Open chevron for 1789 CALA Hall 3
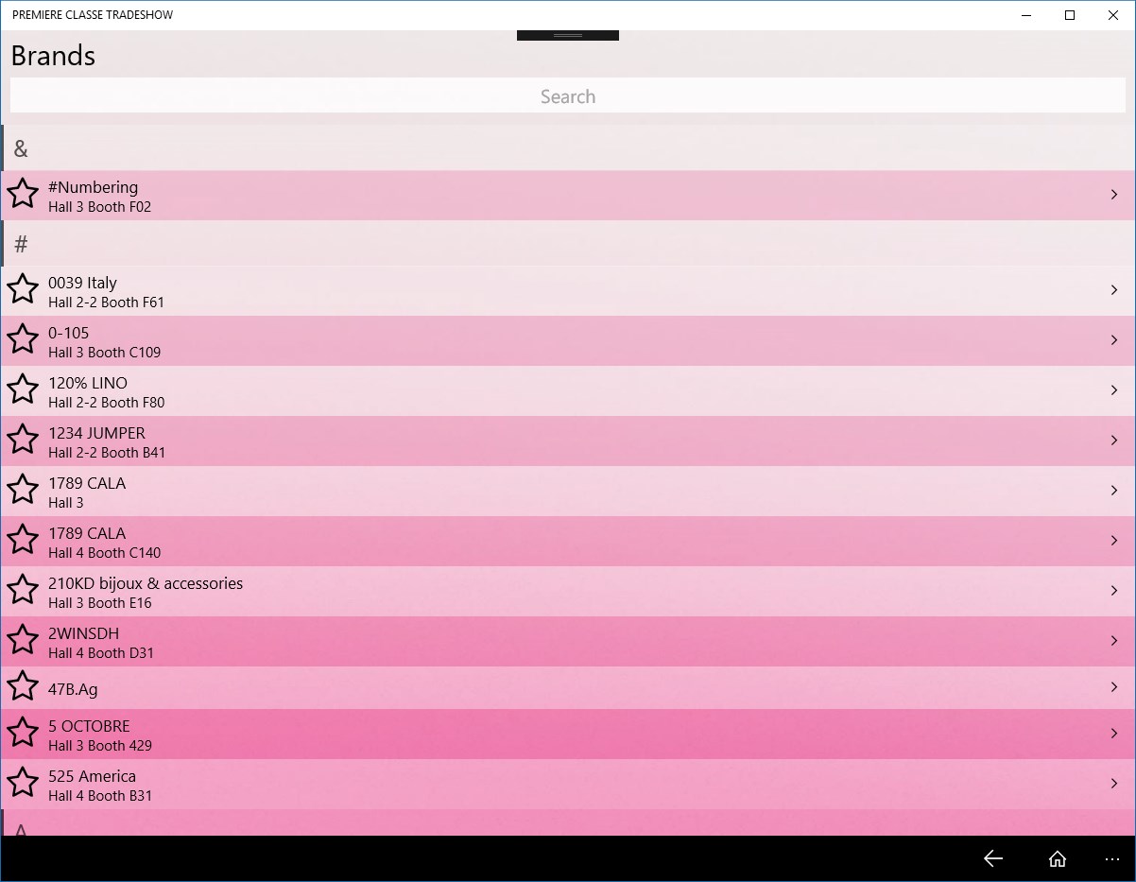The image size is (1136, 882). click(1114, 491)
